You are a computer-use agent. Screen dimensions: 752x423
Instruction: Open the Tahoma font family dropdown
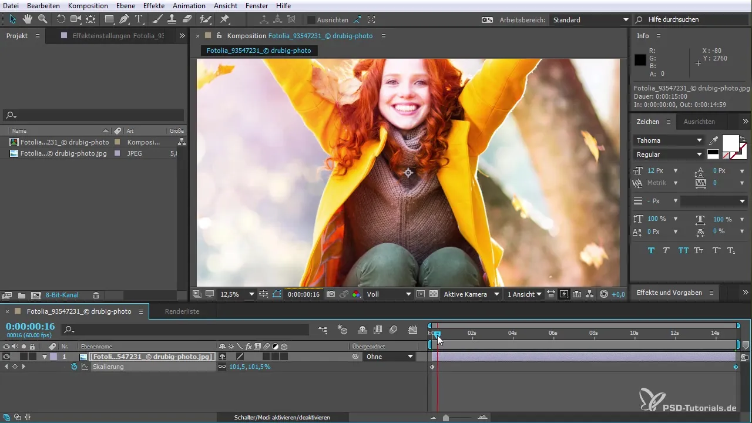tap(669, 140)
